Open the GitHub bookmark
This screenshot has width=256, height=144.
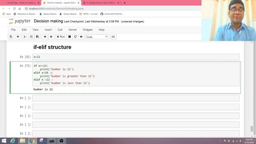coord(112,14)
